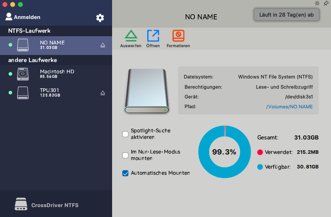Select the TPU301 125.82GB row
The width and height of the screenshot is (331, 217).
pyautogui.click(x=56, y=93)
